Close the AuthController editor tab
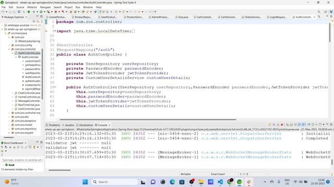Viewport: 334px width, 187px height. pos(314,17)
